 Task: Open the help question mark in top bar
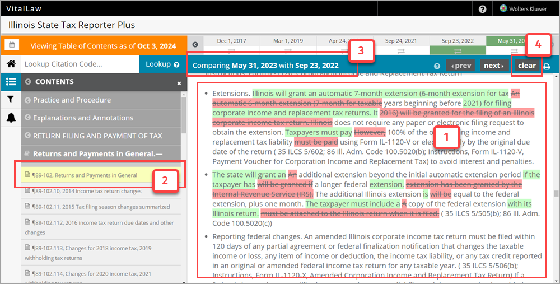tap(482, 10)
